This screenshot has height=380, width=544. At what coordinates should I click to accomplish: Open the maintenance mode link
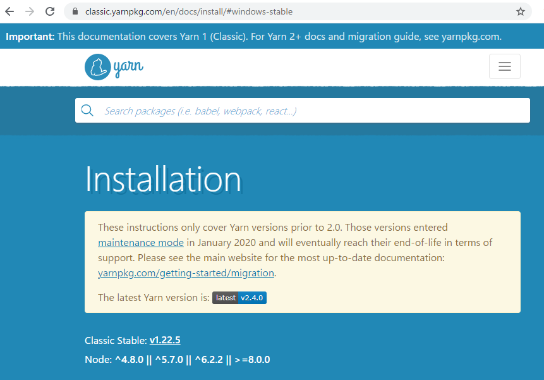(141, 242)
